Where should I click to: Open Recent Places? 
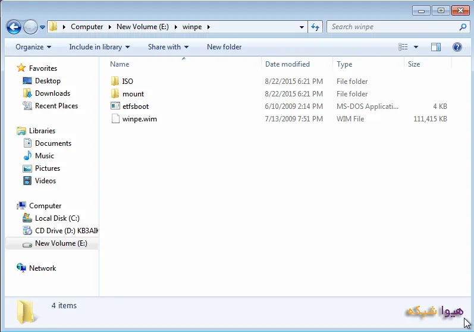point(56,106)
